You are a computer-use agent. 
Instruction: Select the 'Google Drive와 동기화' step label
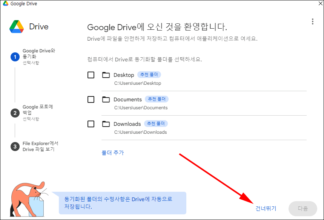point(39,53)
